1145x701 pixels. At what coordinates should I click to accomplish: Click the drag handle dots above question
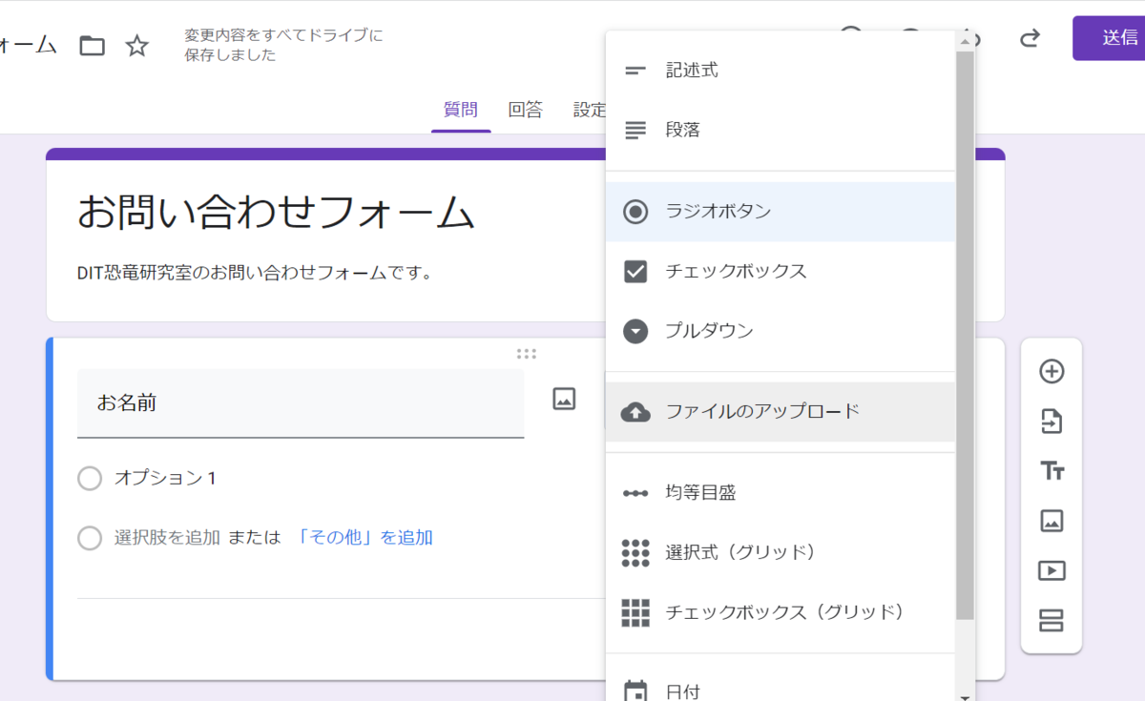coord(526,354)
